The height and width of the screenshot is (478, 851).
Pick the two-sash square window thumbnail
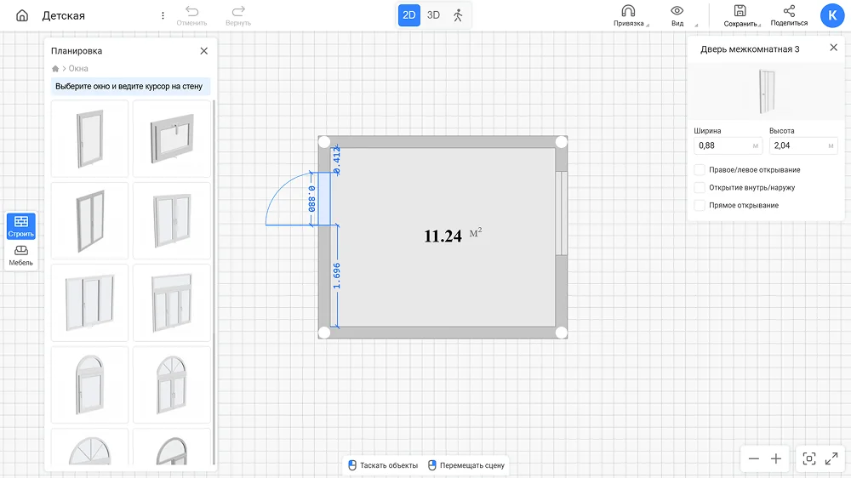coord(172,220)
